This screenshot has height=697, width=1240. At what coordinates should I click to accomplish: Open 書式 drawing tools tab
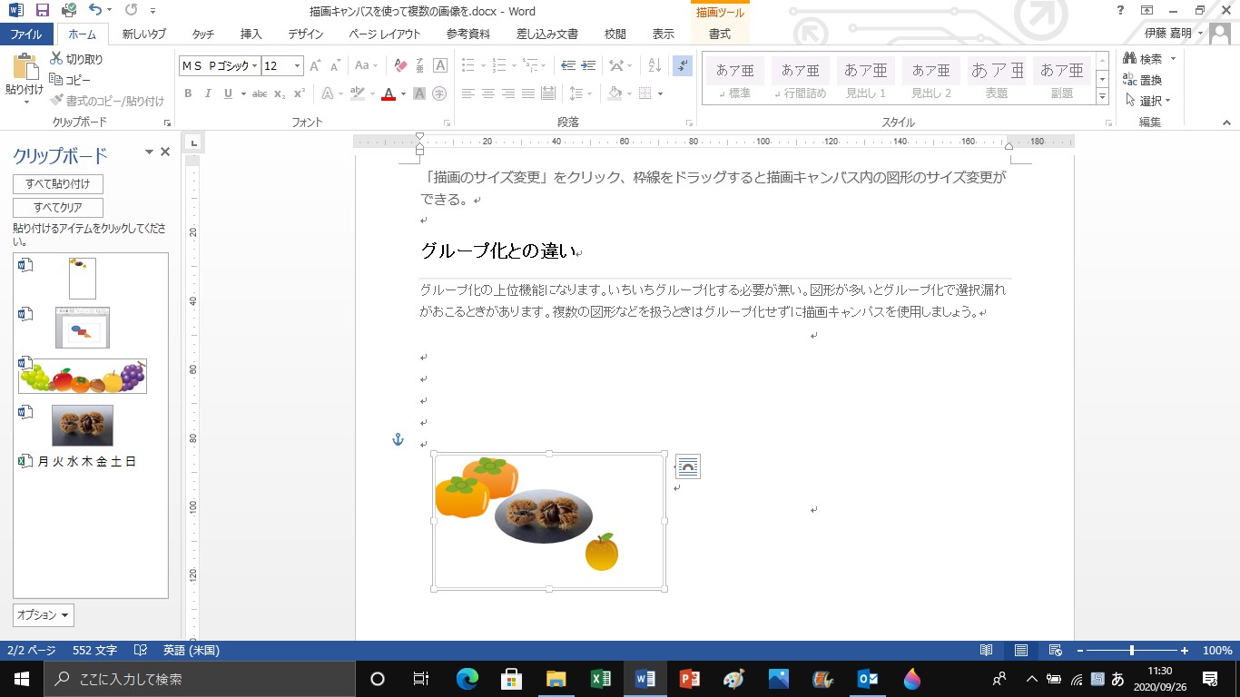coord(720,34)
